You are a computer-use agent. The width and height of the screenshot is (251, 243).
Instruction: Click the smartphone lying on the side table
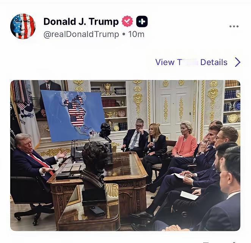point(97,211)
